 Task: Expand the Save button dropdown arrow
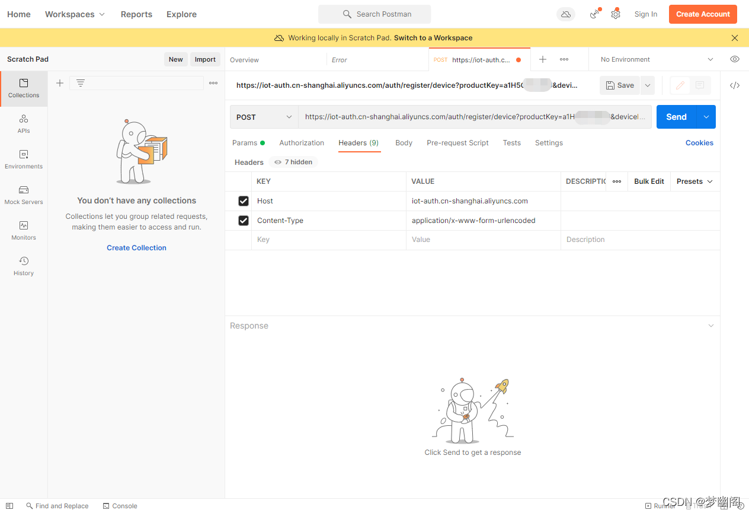click(x=648, y=85)
